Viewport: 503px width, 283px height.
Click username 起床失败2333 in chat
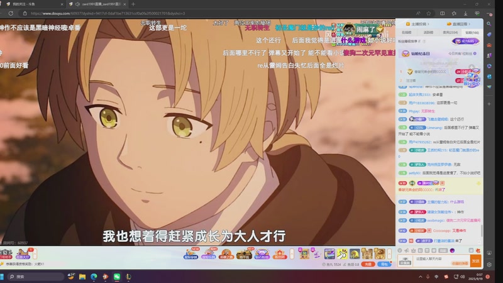pos(419,95)
